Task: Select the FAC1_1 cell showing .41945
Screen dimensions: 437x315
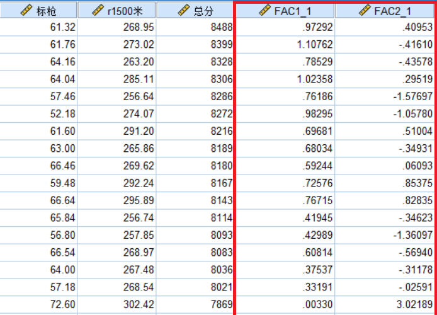Action: (285, 218)
